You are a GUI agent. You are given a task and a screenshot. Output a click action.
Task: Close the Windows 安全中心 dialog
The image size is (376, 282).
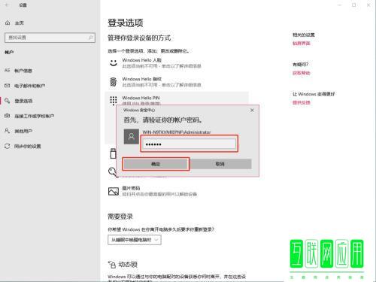click(252, 110)
